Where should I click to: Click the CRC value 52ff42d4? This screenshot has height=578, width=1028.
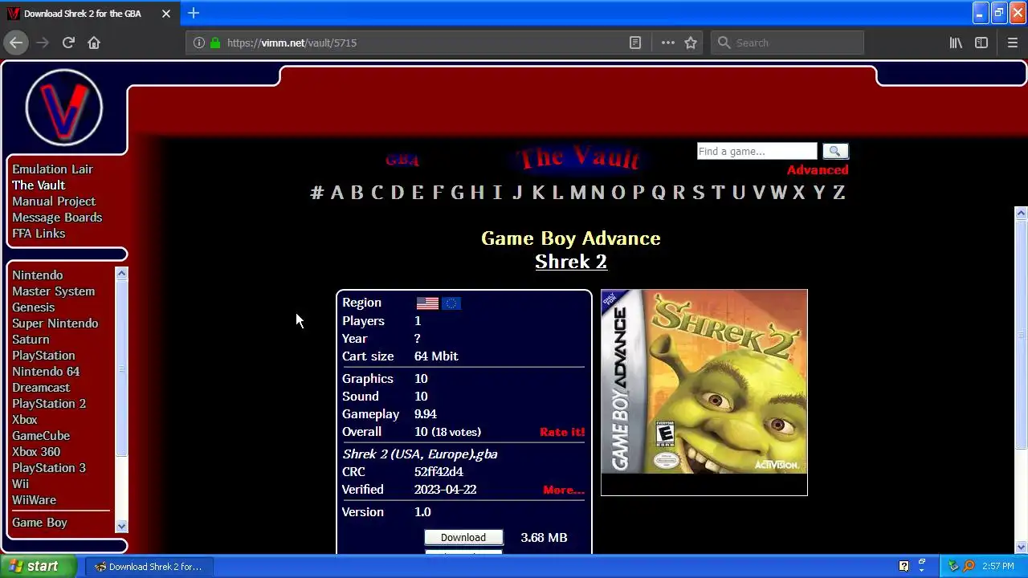pos(439,472)
